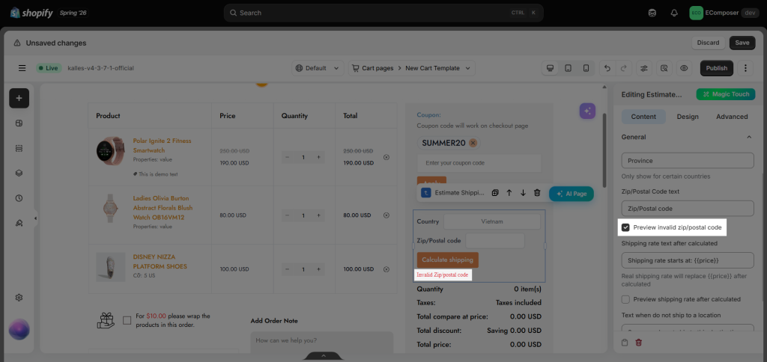Switch to the Advanced tab
The height and width of the screenshot is (362, 767).
point(732,117)
